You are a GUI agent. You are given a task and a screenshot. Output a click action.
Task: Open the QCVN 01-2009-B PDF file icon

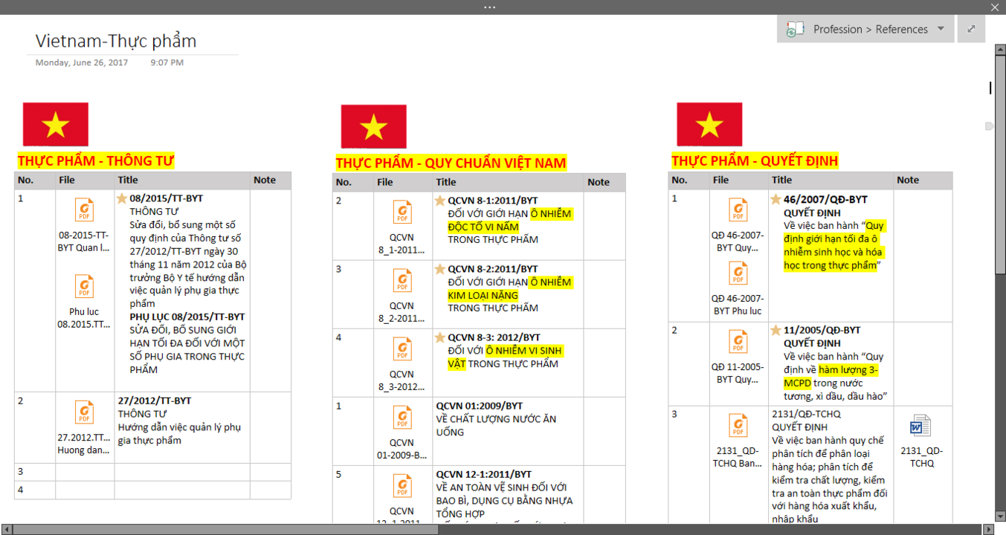[402, 418]
